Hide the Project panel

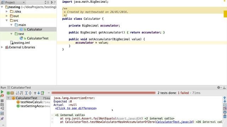click(x=55, y=2)
